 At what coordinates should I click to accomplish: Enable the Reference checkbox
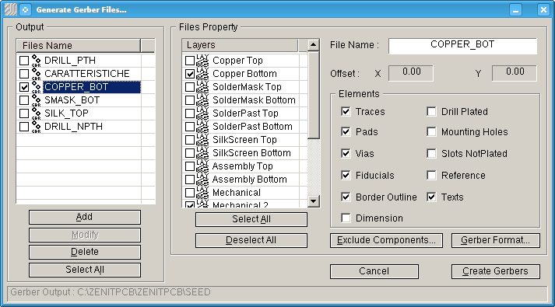431,175
